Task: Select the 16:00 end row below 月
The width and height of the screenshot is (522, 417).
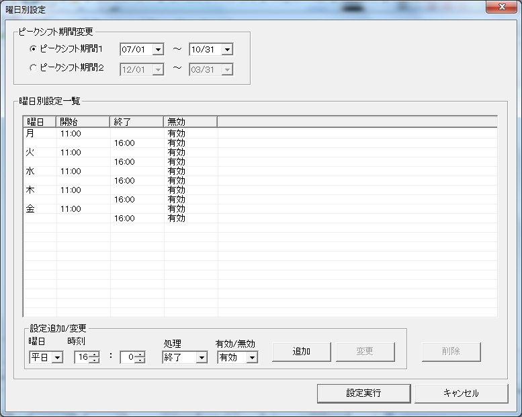Action: [x=261, y=143]
